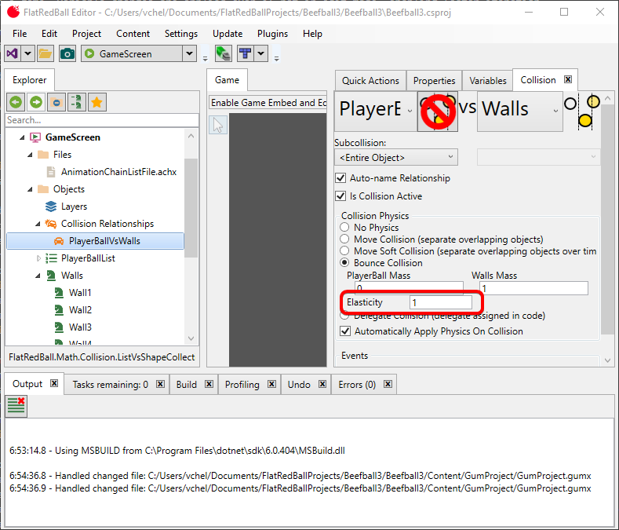Click the camera screenshot icon
619x530 pixels.
pos(67,53)
